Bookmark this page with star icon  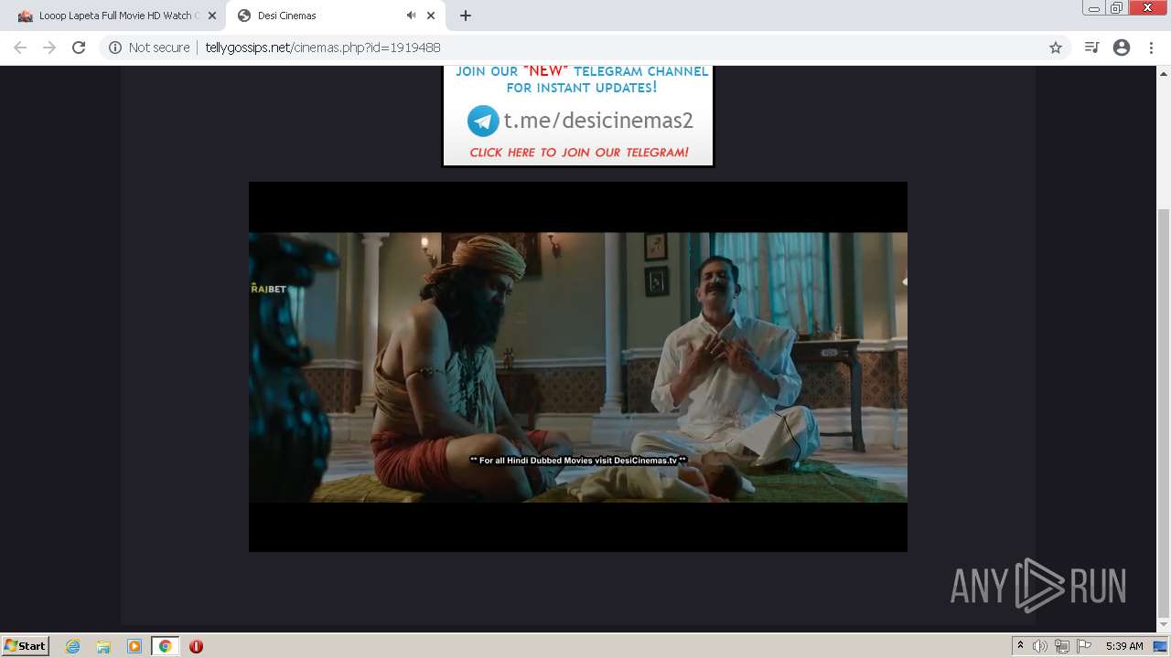(x=1056, y=48)
